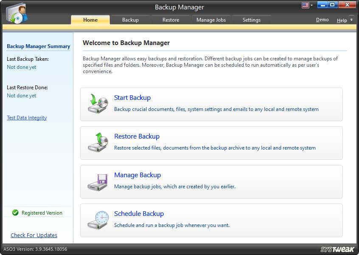
Task: Click the Registered Version label
Action: coord(42,213)
